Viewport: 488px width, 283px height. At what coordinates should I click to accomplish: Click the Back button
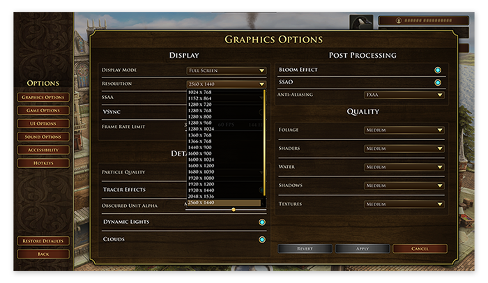coord(43,254)
